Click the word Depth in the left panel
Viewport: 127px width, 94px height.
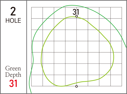tap(13, 75)
